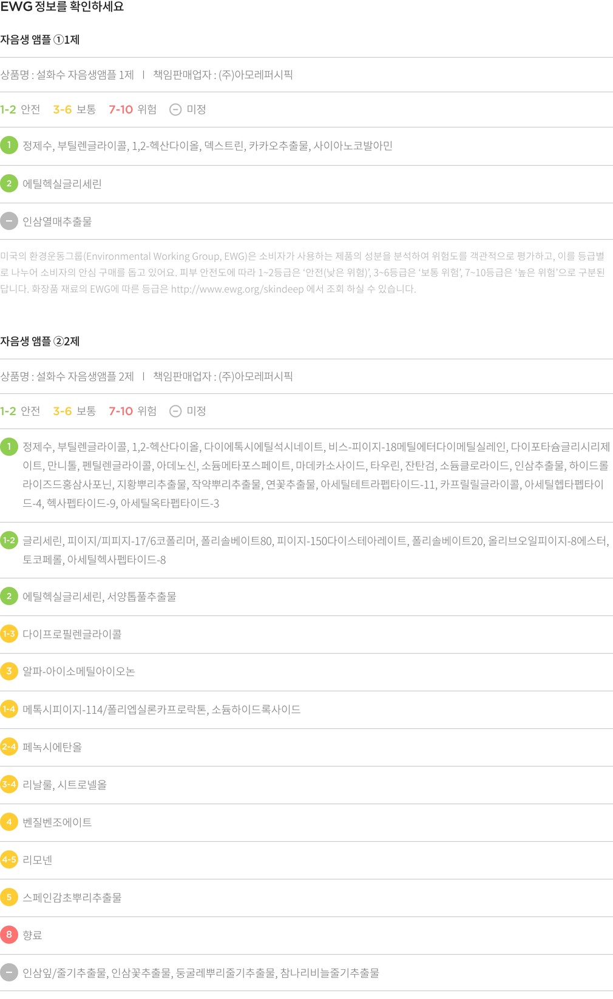Image resolution: width=613 pixels, height=999 pixels.
Task: Click the gray undetermined badge beside 인삼열매추출물
Action: [x=9, y=221]
